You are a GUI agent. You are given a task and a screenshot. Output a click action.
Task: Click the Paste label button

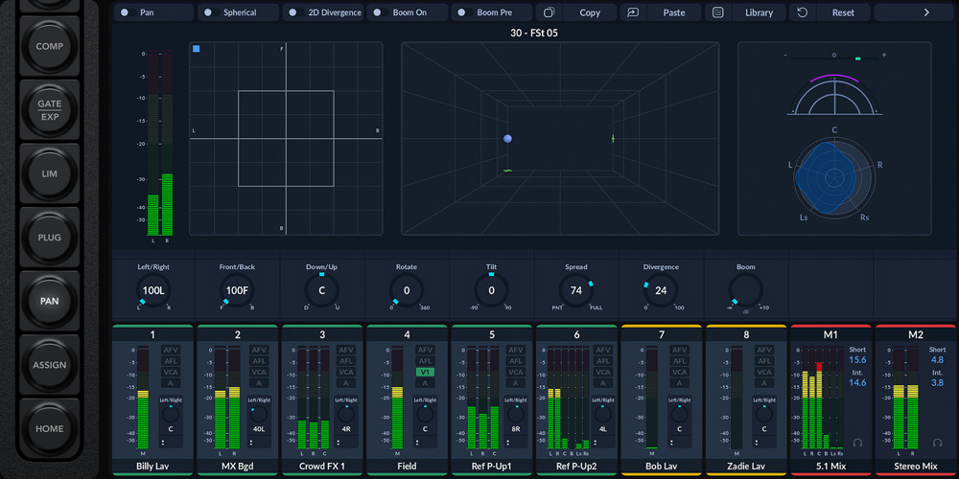pyautogui.click(x=674, y=12)
